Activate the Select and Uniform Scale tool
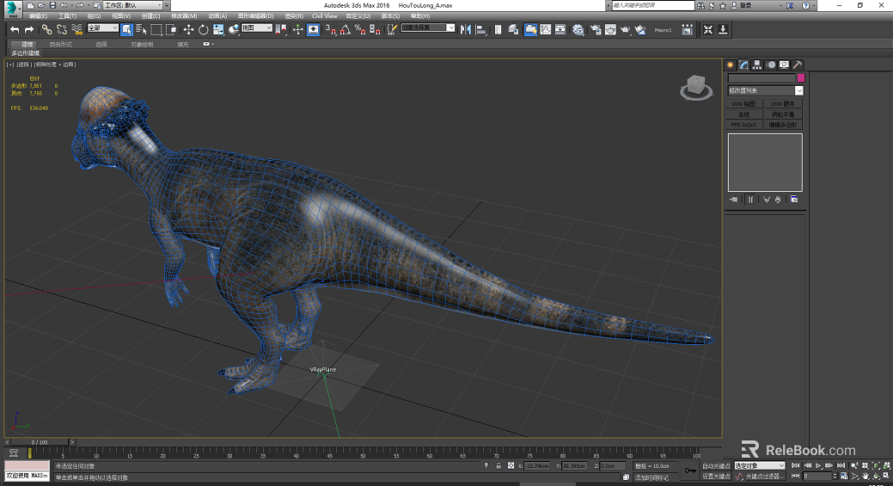 pos(218,29)
